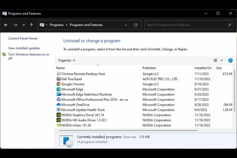
Task: Click the Microsoft Edge WebView2 Runtime icon
Action: coord(59,94)
